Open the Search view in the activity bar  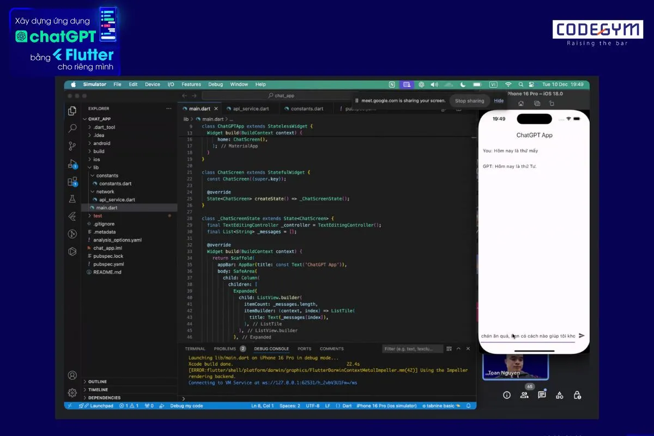pos(72,128)
